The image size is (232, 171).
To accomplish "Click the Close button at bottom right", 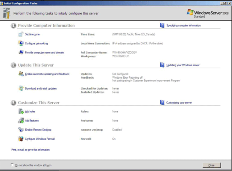I will (212, 165).
